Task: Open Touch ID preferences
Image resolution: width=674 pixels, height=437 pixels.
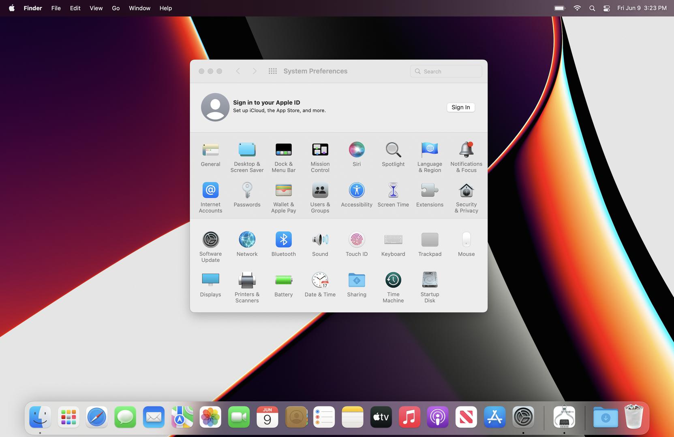Action: tap(357, 244)
